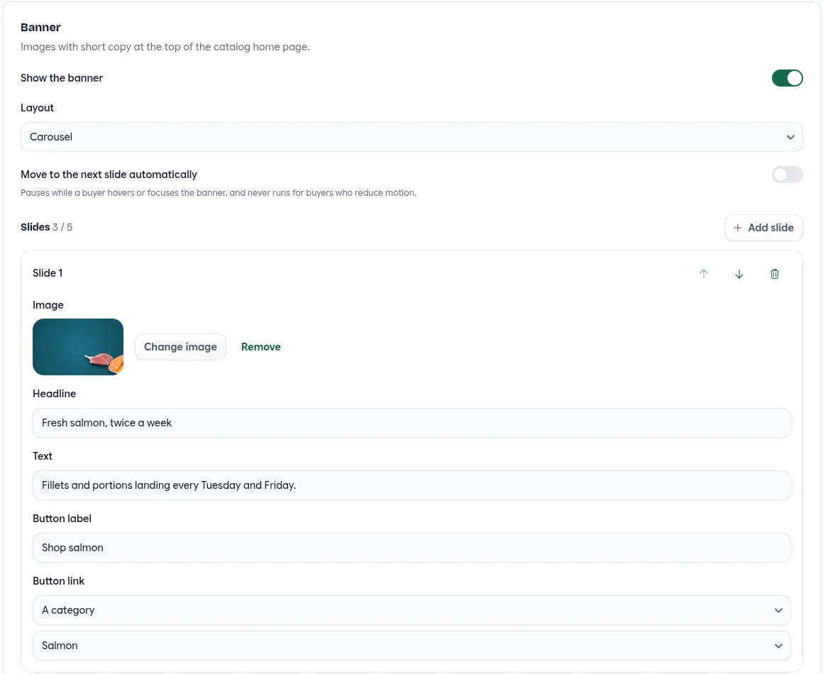Focus the Text field about fillets and portions
Screen dimensions: 823x674
click(411, 485)
